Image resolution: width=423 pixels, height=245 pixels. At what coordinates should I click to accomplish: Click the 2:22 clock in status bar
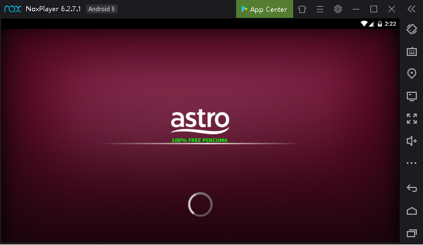tap(391, 23)
